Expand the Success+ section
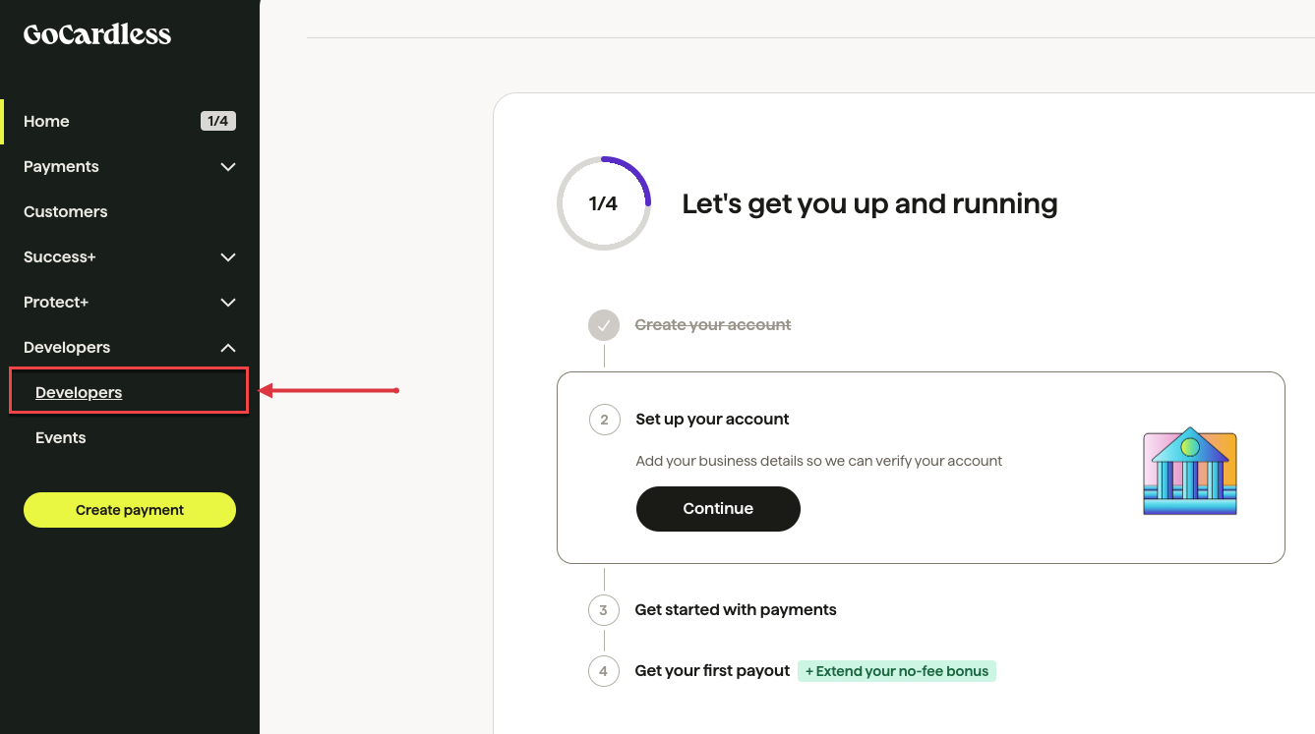This screenshot has width=1315, height=734. (59, 256)
